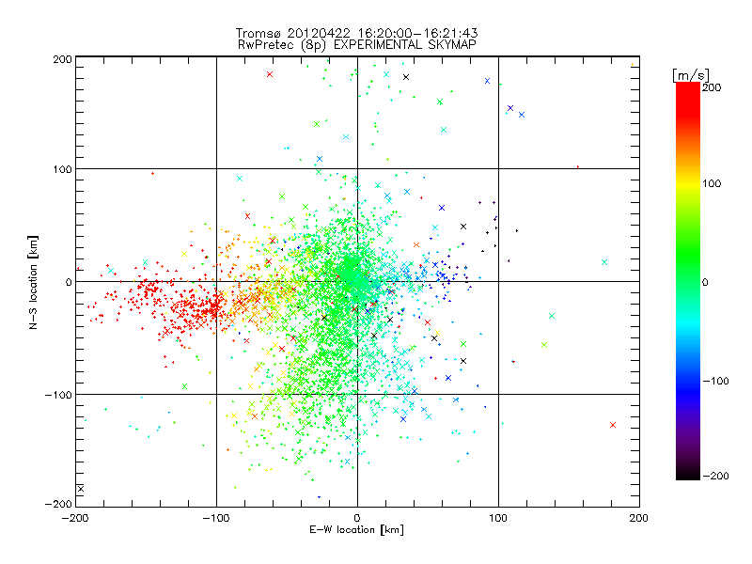Click the subtitle 'RwPretec (8p) EXPERIMENTAL SKYMAP'
This screenshot has height=564, width=752.
[356, 45]
